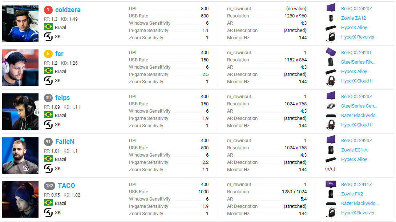Click the monitor icon beside BenQ XL2420Z in coldzera's row

coord(331,8)
